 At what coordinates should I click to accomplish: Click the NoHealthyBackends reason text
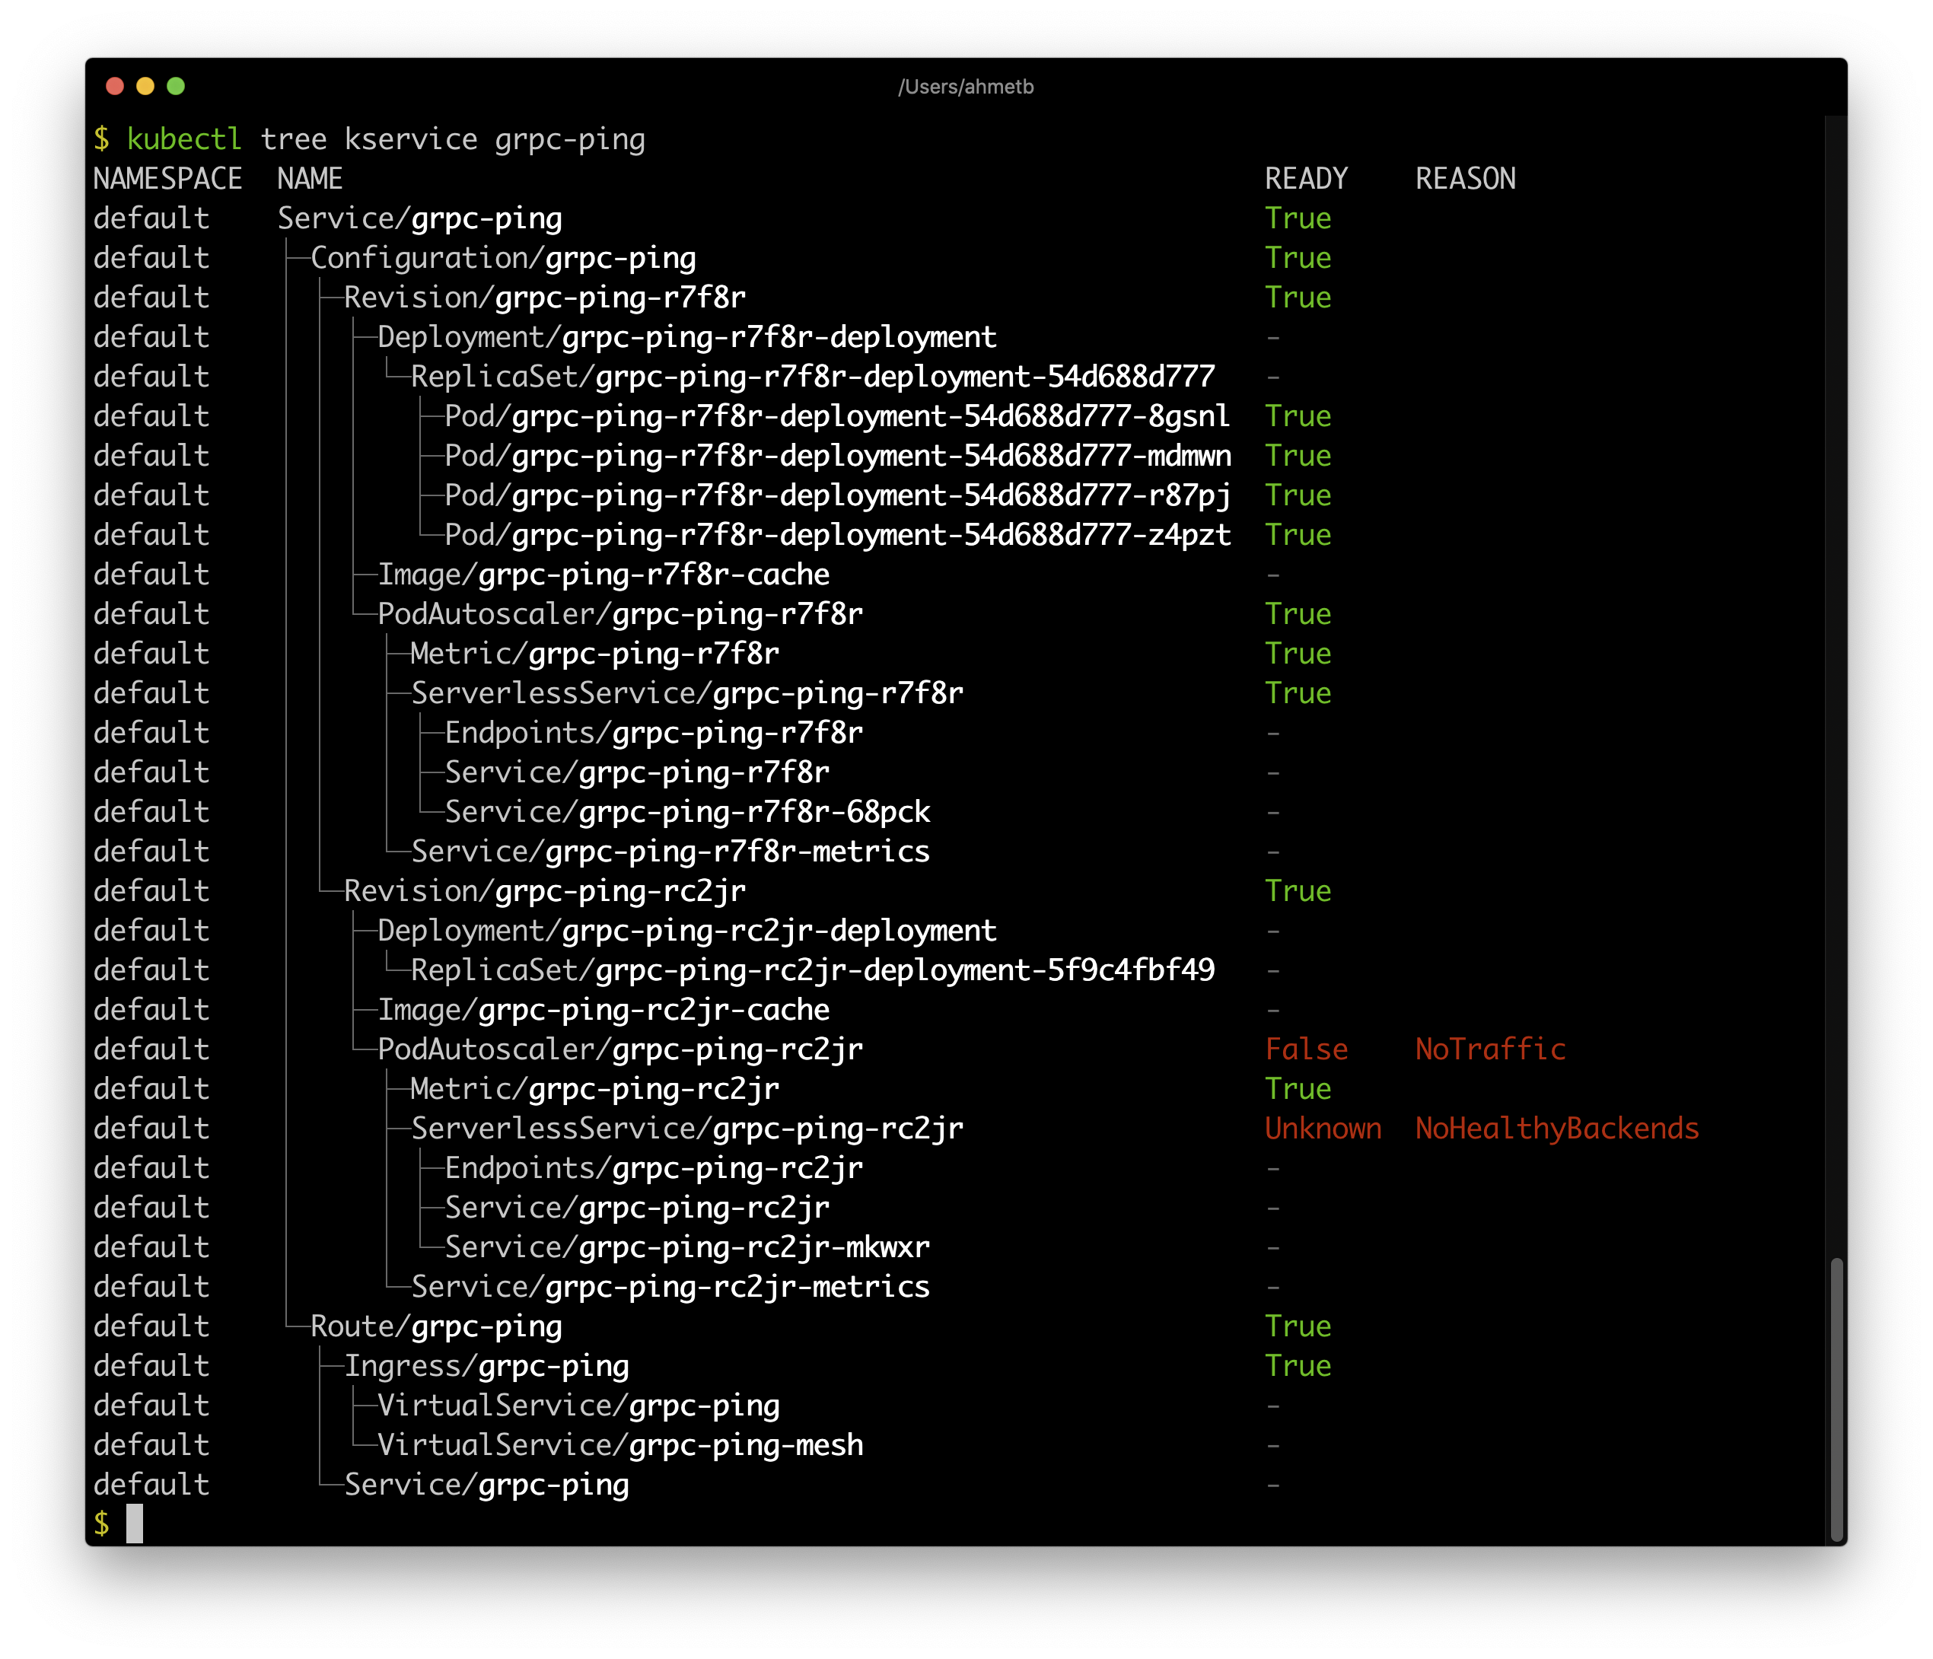(1556, 1129)
